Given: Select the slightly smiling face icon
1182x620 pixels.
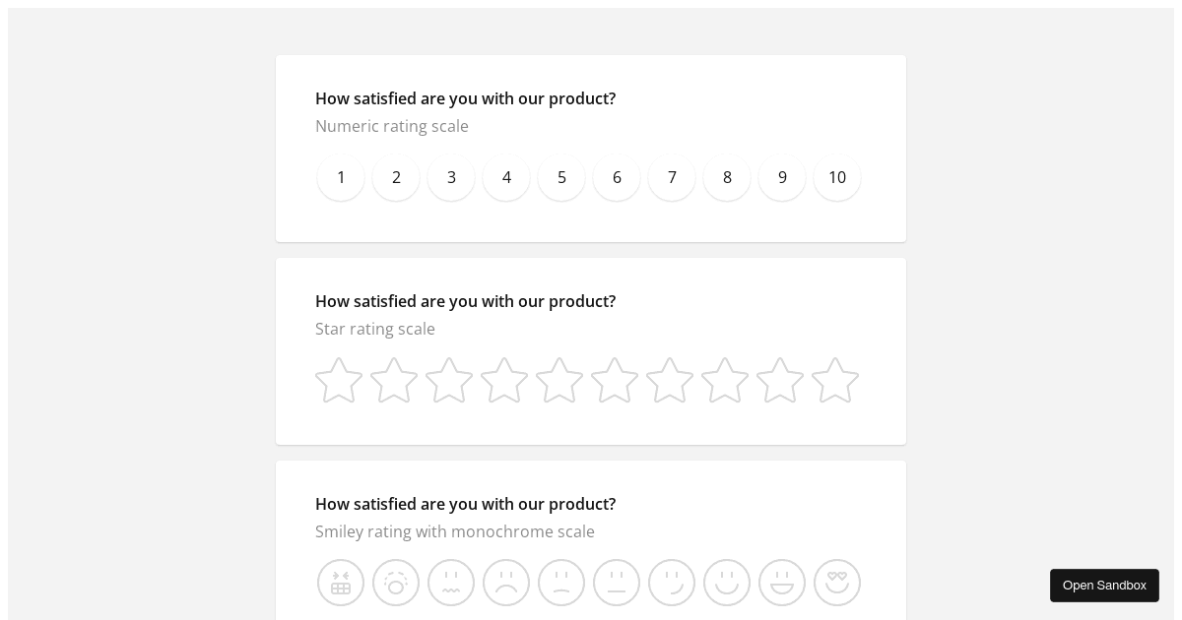Looking at the screenshot, I should (x=672, y=583).
